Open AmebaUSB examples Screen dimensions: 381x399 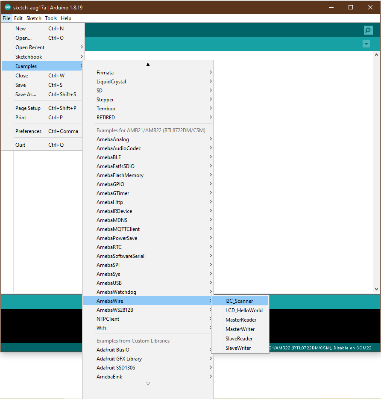coord(148,283)
